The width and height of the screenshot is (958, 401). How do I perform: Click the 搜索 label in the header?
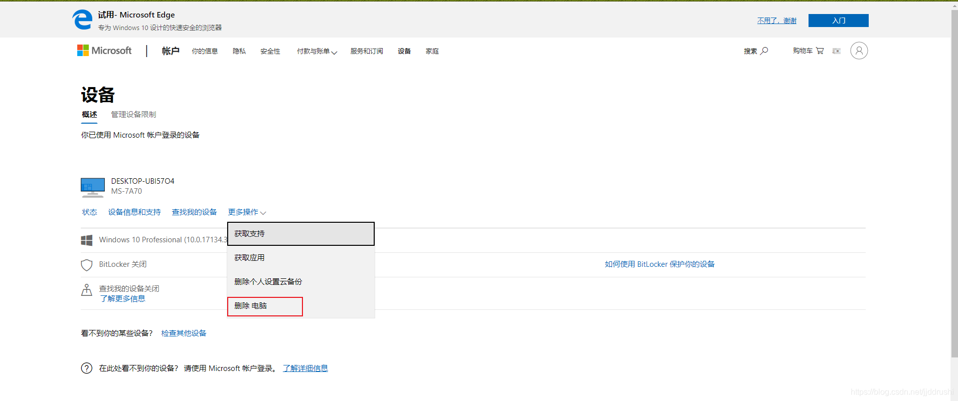[x=750, y=51]
